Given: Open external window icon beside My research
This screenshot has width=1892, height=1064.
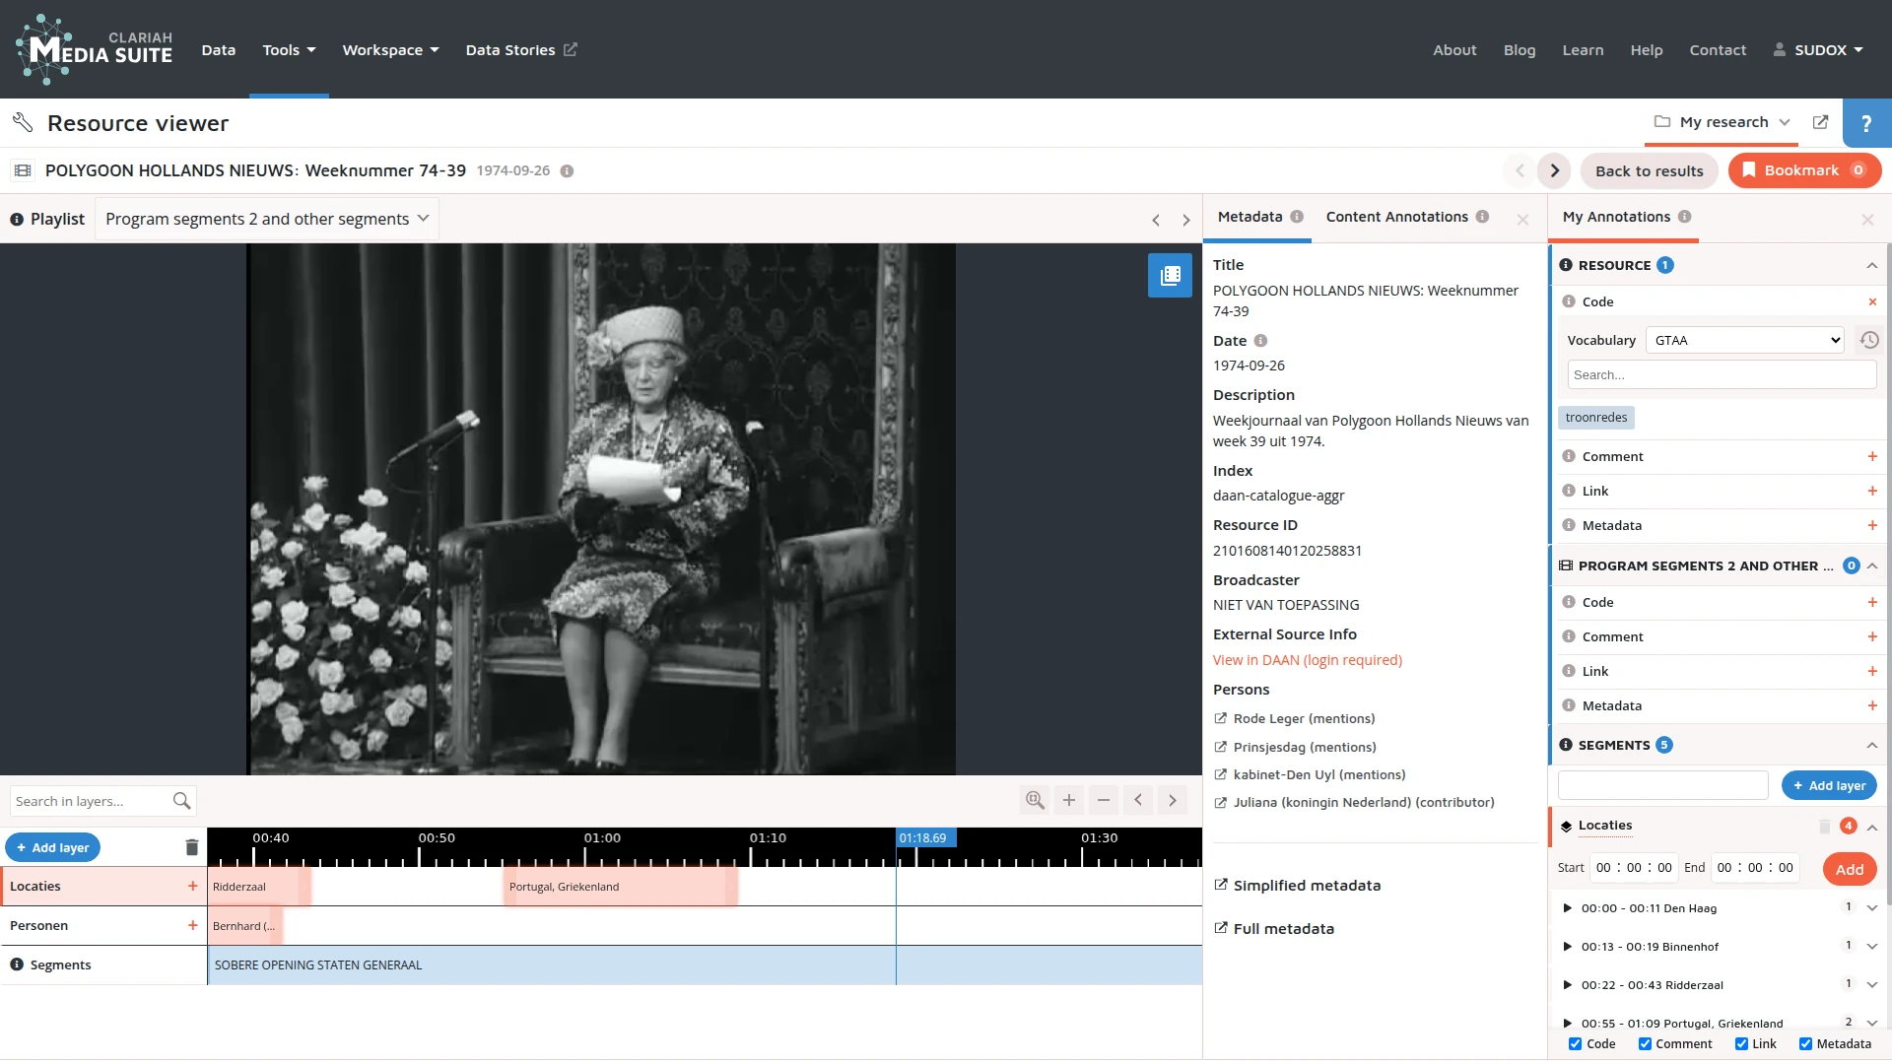Looking at the screenshot, I should click(1820, 122).
